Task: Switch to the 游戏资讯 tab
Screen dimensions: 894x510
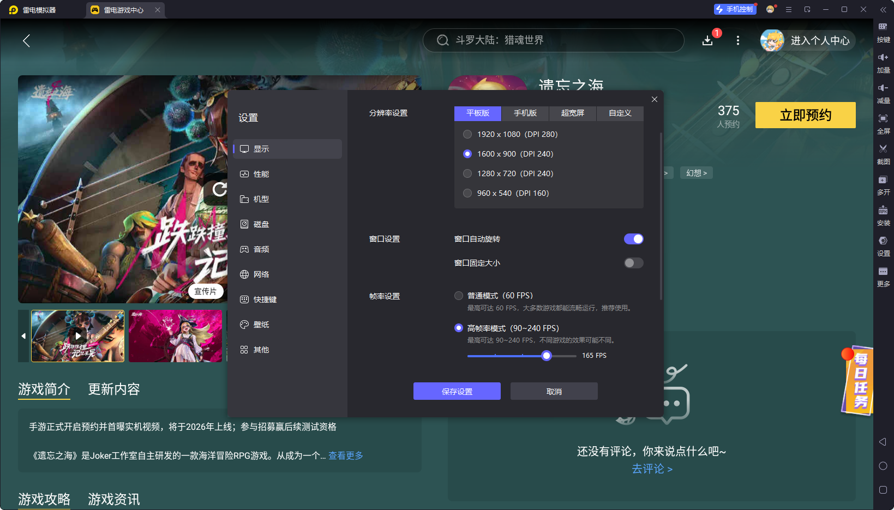Action: 114,499
